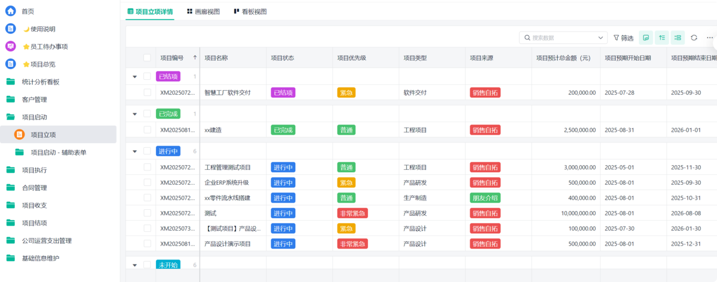Open 项目立项 in sidebar
The width and height of the screenshot is (717, 282).
tap(58, 135)
